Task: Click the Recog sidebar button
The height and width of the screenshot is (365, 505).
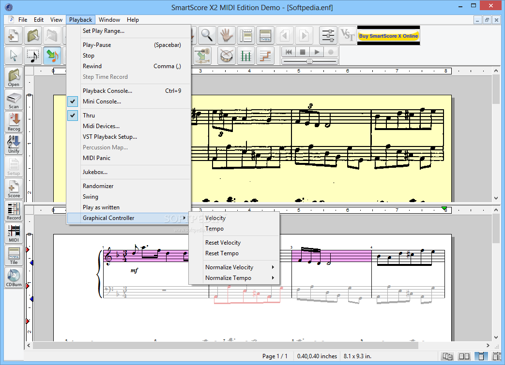Action: pos(14,122)
